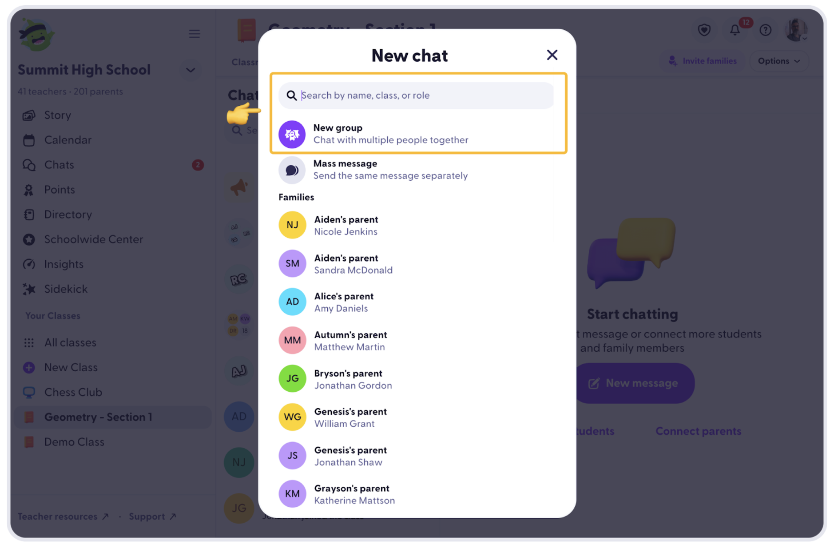Click the Invite families button
Screen dimensions: 834x546
coord(702,61)
